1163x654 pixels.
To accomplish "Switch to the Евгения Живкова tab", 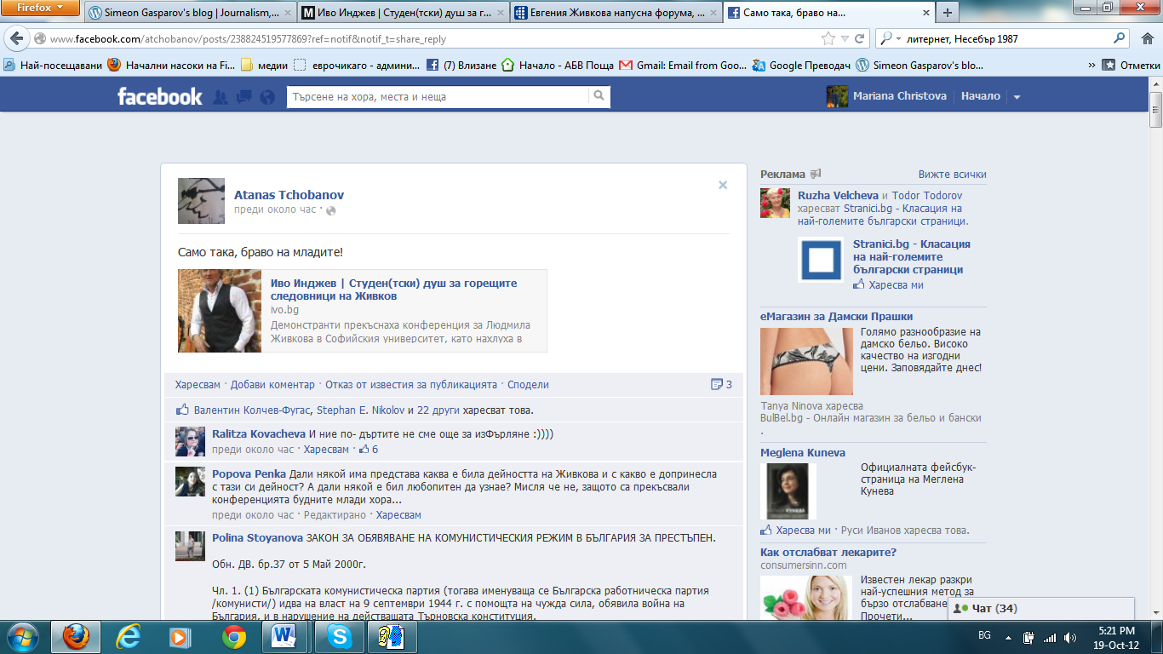I will [616, 13].
